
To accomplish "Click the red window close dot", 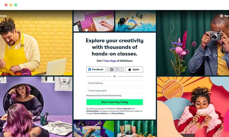I will [x=6, y=5].
